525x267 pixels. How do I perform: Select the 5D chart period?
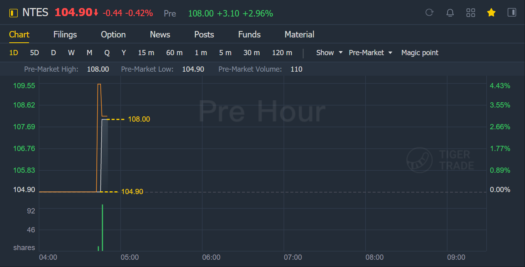coord(35,53)
